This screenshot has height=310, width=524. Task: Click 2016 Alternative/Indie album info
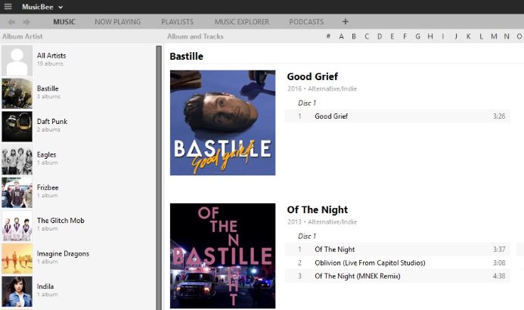click(x=322, y=89)
